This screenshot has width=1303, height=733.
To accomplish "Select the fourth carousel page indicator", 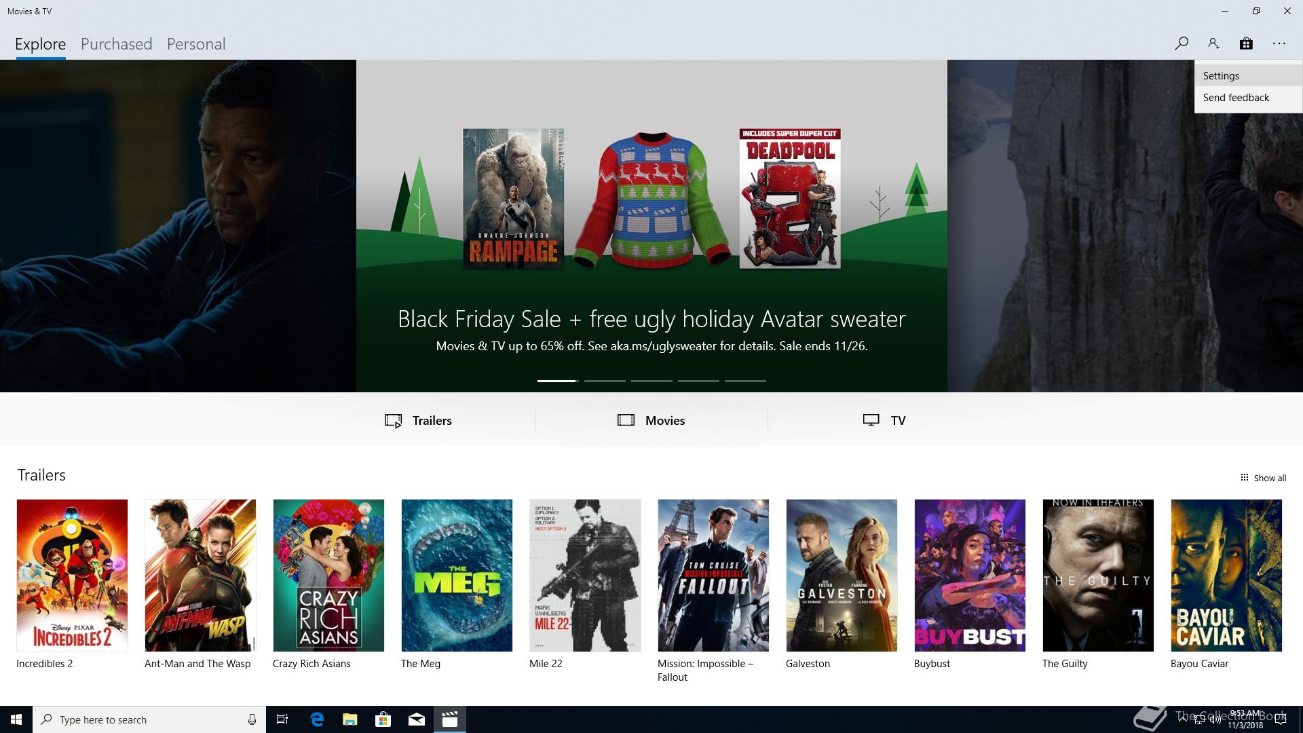I will 698,381.
